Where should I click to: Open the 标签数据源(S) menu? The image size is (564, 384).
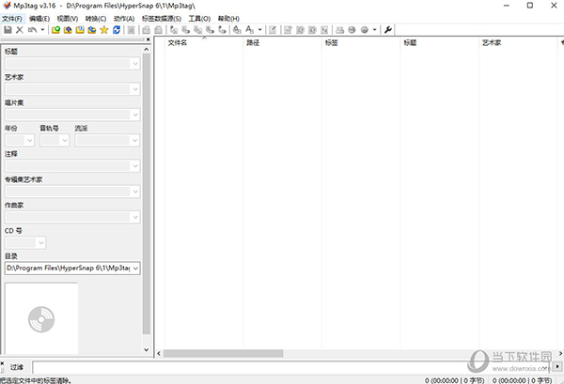click(162, 19)
